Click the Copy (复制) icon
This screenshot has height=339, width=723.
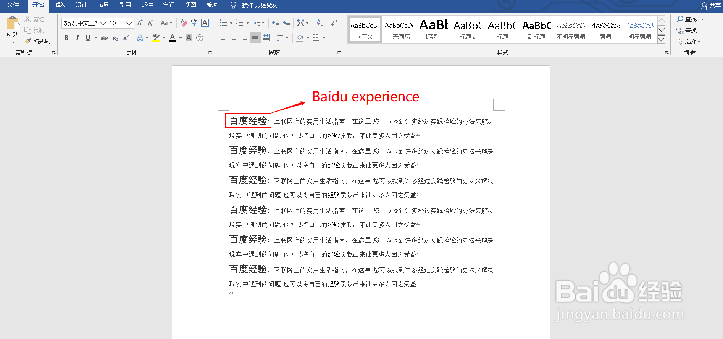(x=27, y=30)
